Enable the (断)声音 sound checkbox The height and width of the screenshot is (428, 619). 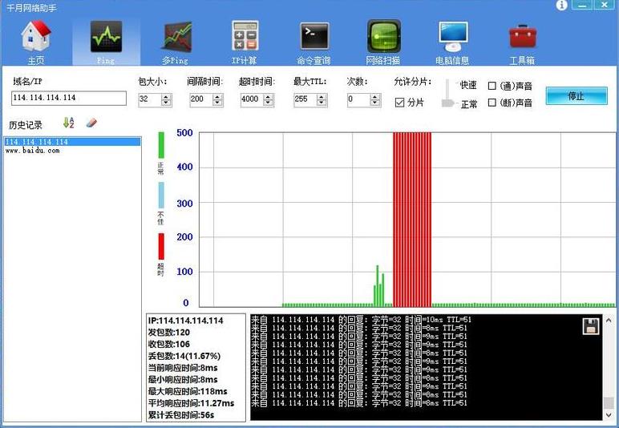coord(492,103)
